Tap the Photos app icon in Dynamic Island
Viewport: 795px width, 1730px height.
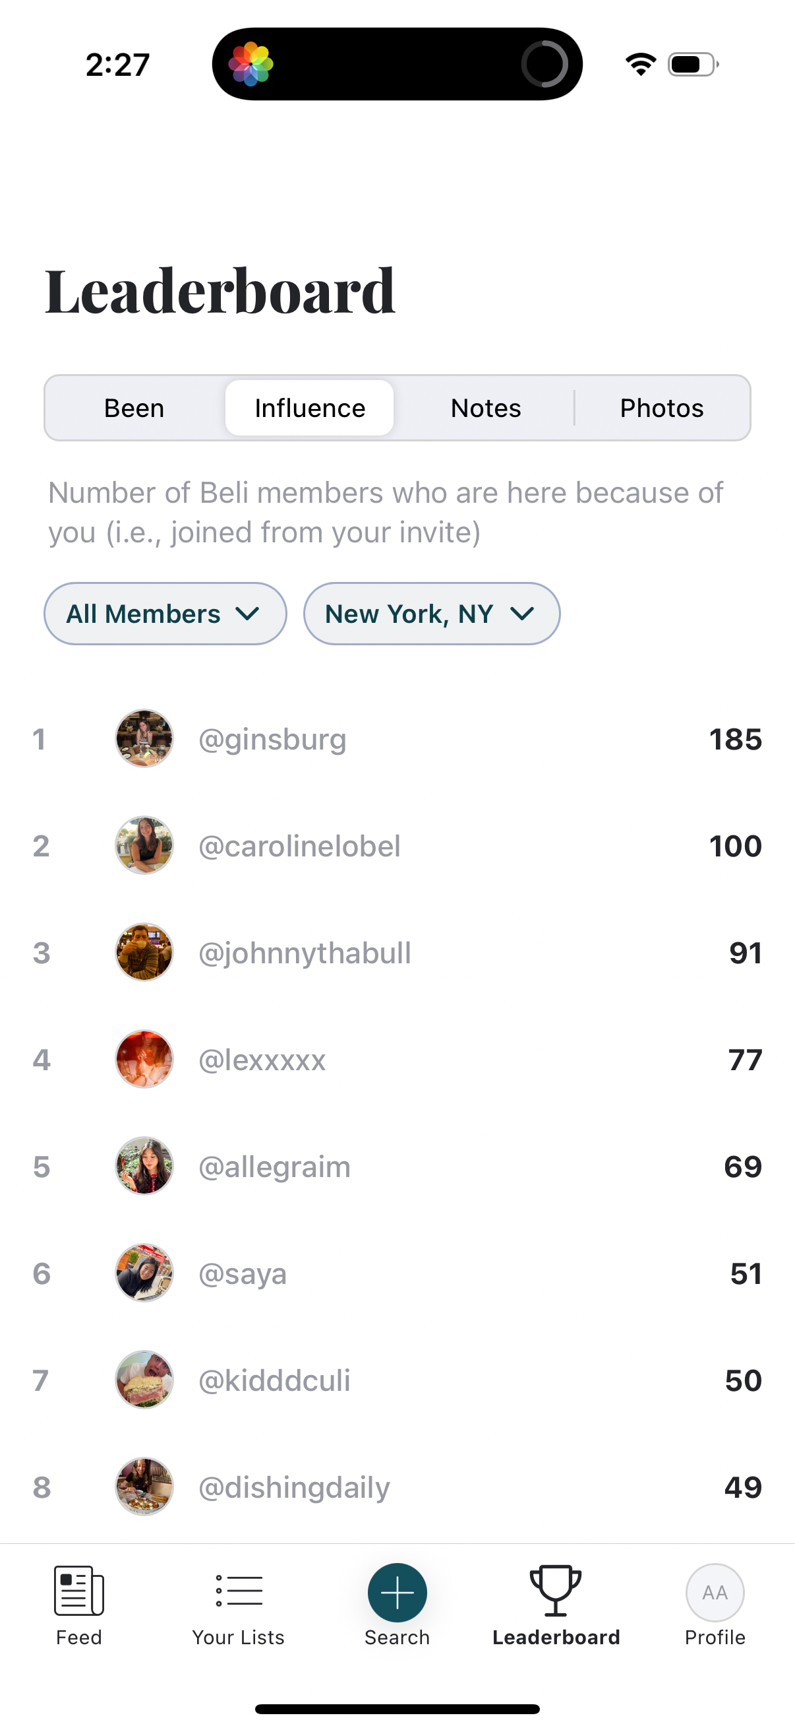[251, 65]
